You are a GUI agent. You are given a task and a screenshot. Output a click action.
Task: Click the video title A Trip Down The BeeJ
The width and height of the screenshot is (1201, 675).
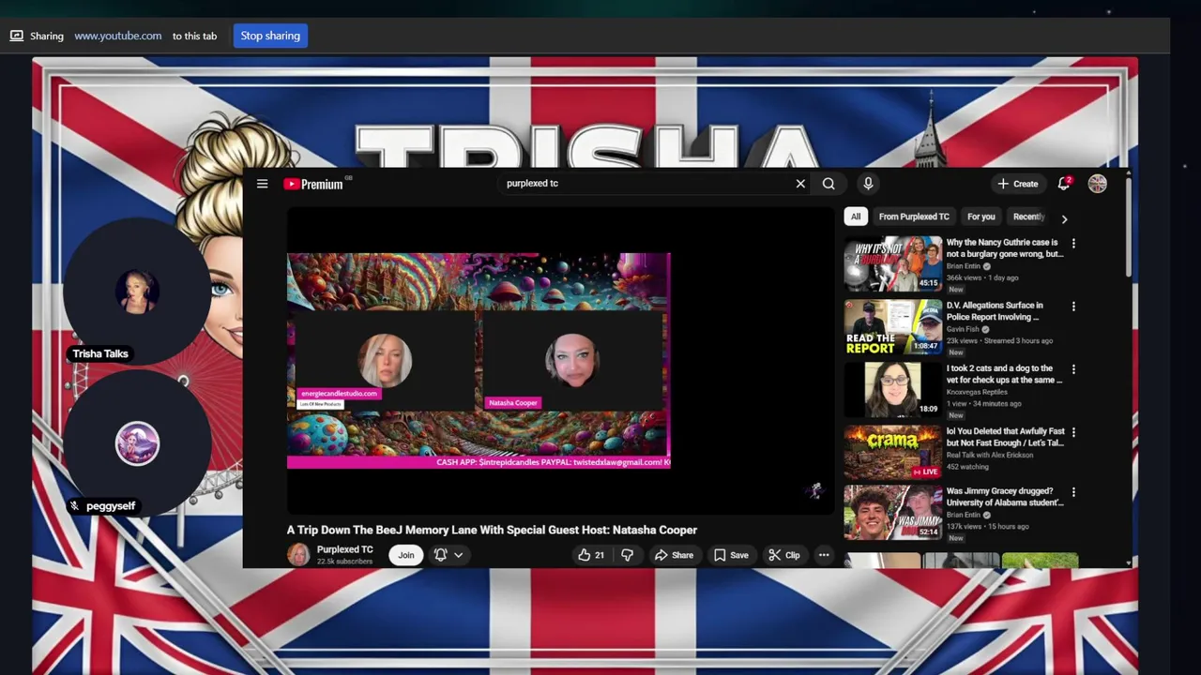pos(492,530)
